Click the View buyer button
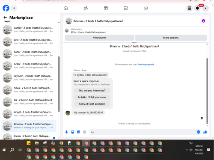Screen dimensions: 214x160 click(x=99, y=38)
